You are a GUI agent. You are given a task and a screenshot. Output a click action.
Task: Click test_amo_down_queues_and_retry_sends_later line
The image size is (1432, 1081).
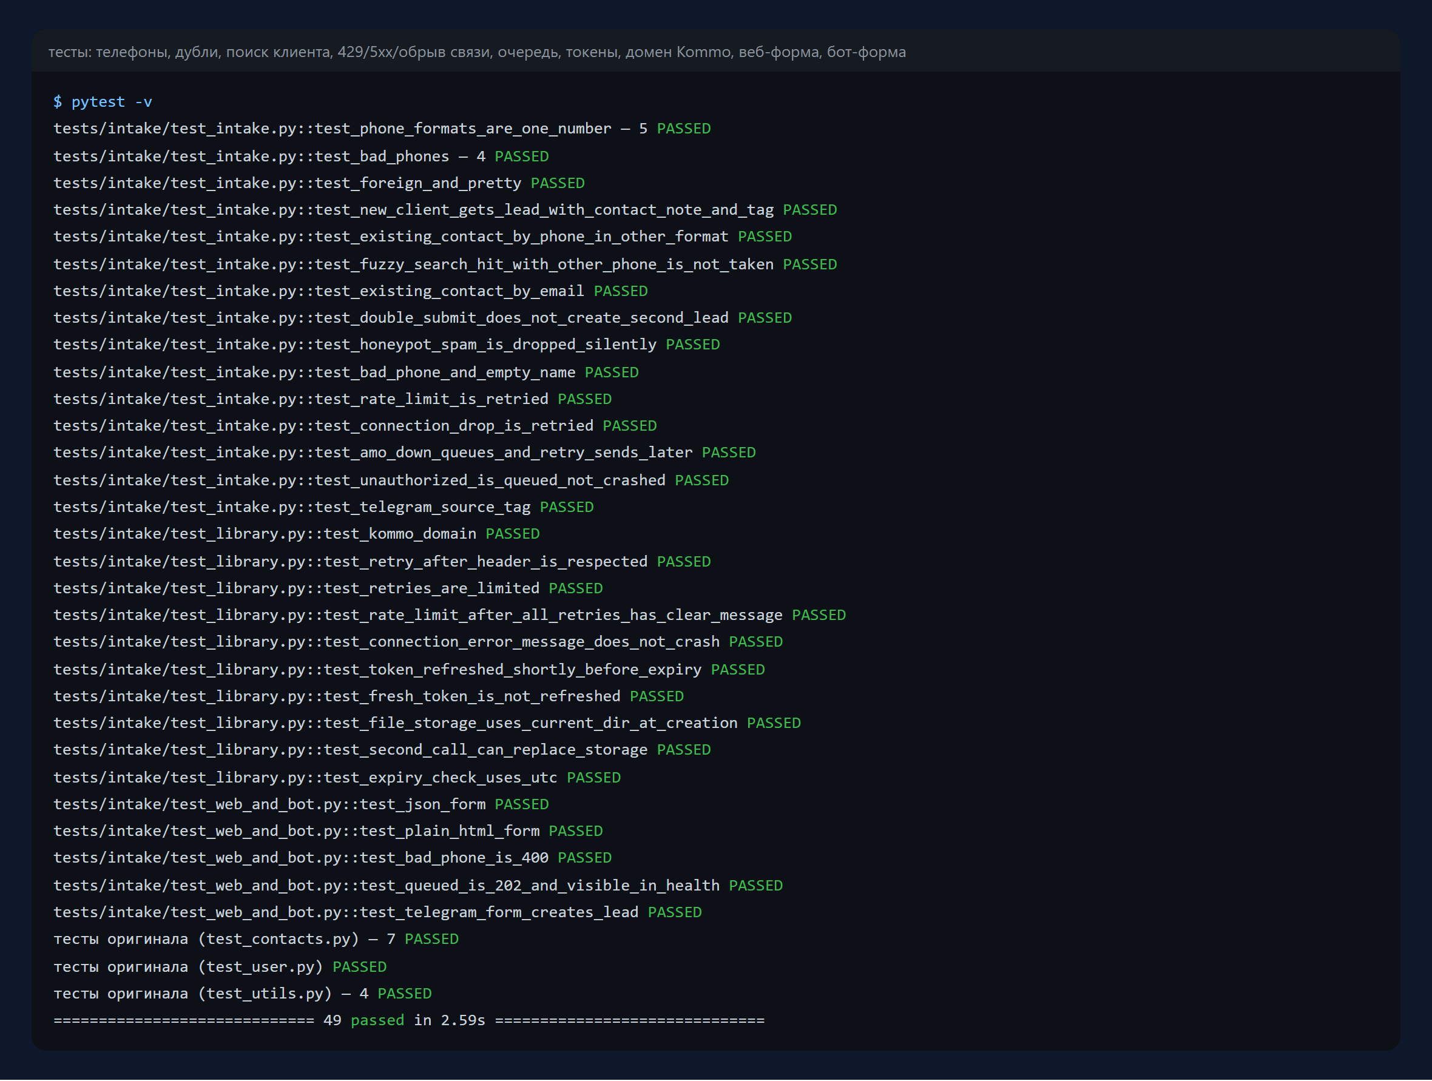[x=405, y=453]
